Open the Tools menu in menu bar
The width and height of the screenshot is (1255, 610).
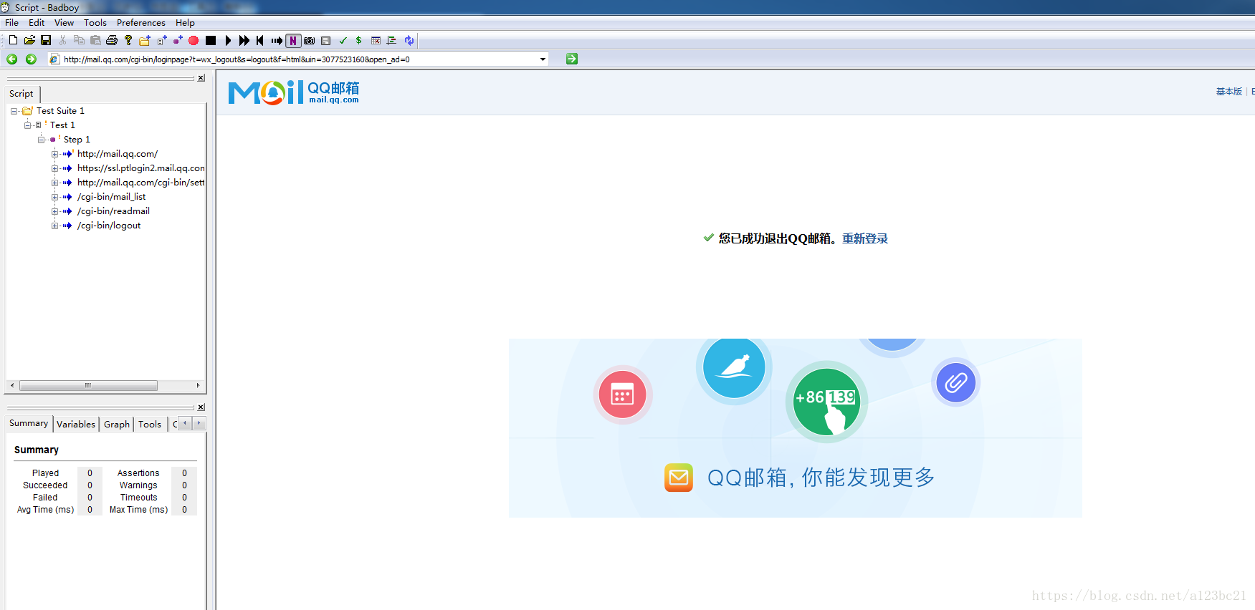coord(95,23)
